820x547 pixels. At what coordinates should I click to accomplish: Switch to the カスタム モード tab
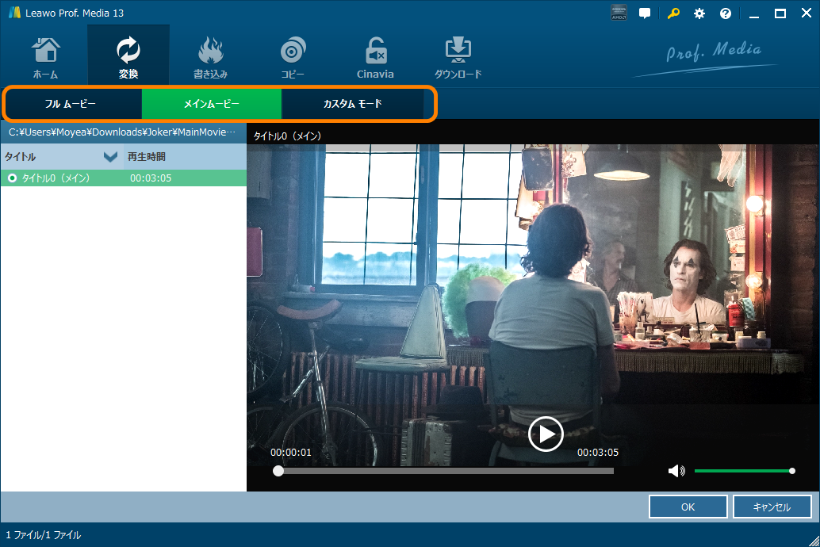(352, 104)
